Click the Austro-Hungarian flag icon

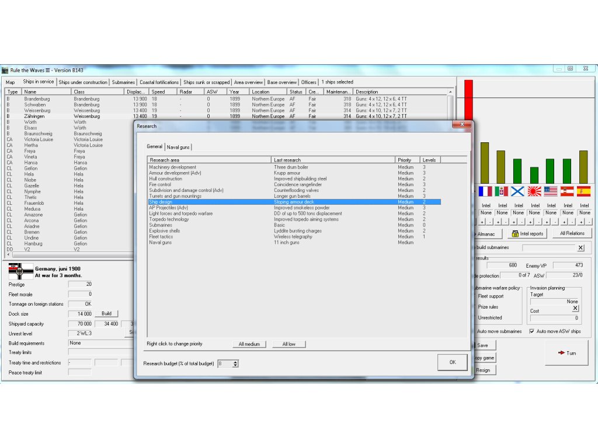pos(567,191)
